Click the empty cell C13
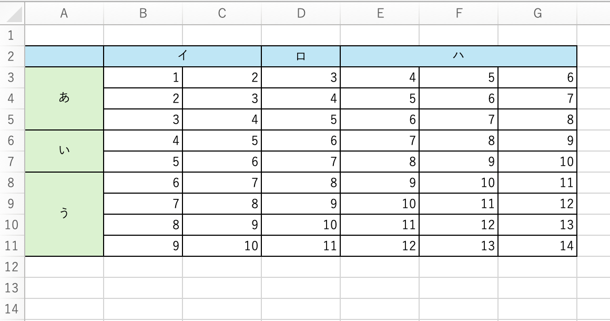 (x=222, y=288)
